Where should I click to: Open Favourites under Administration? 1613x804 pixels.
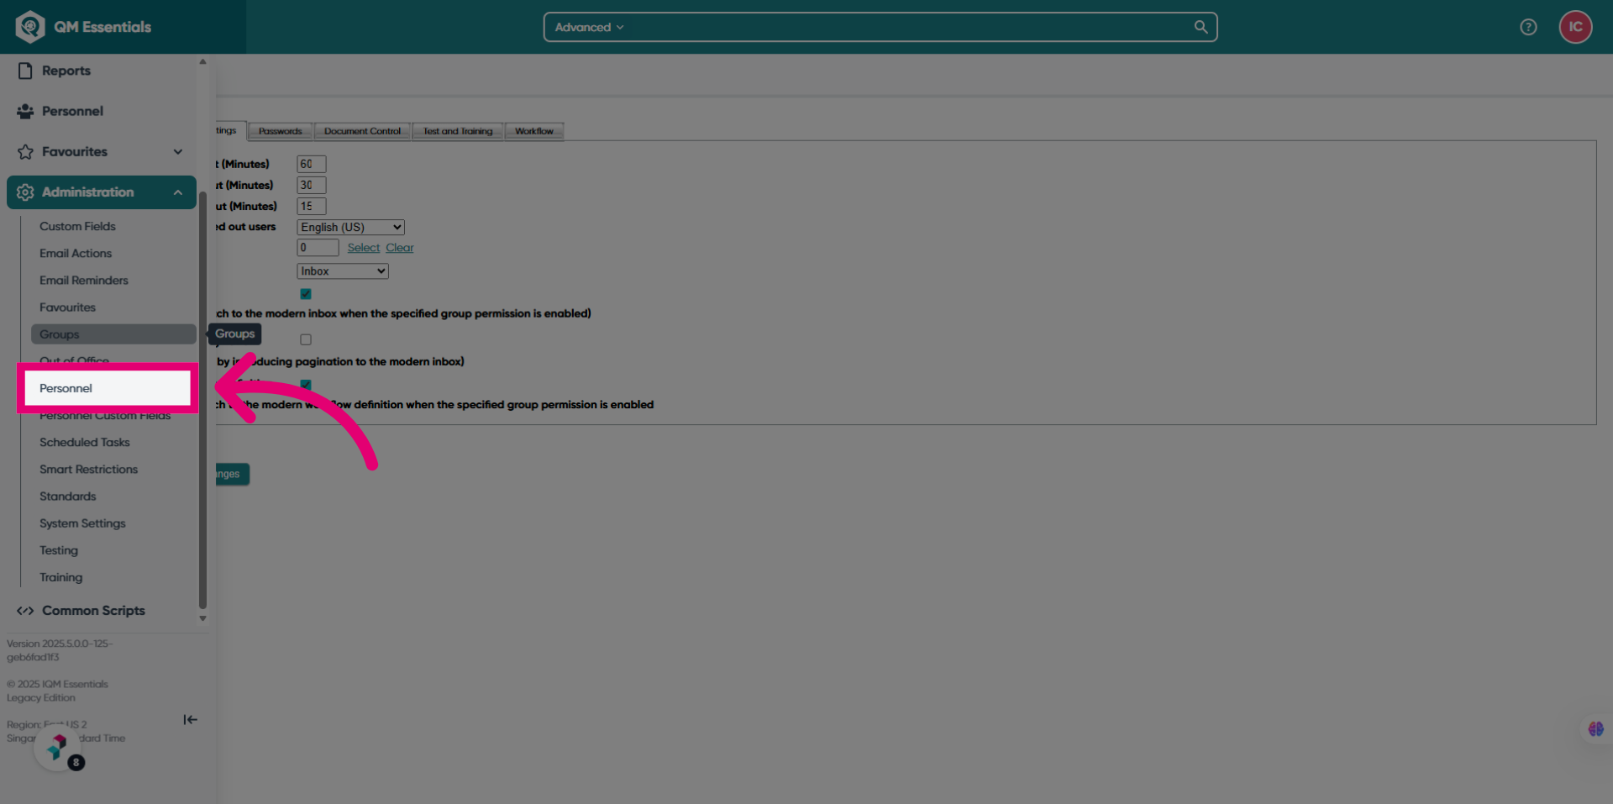tap(67, 307)
